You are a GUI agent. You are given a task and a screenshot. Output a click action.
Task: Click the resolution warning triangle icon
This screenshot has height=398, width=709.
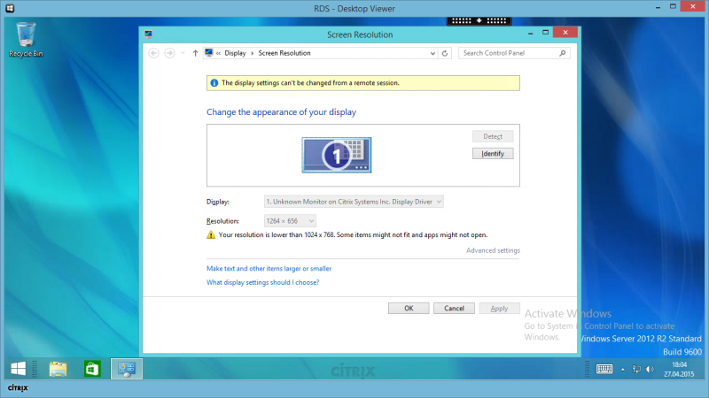pos(211,234)
